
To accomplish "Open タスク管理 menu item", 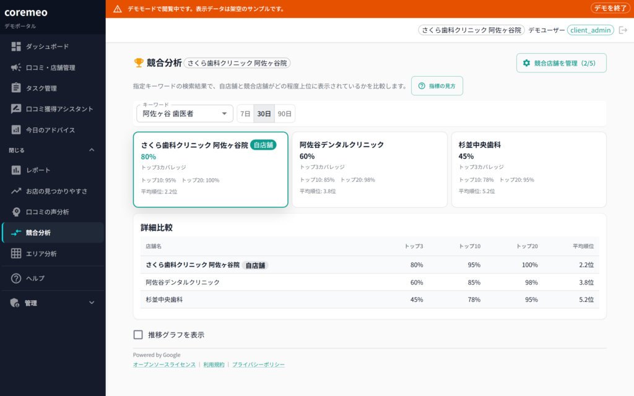I will coord(53,88).
